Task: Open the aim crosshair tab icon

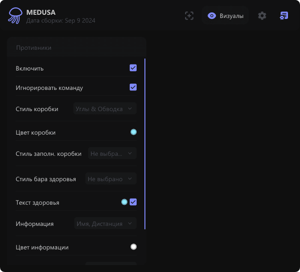Action: coord(189,16)
